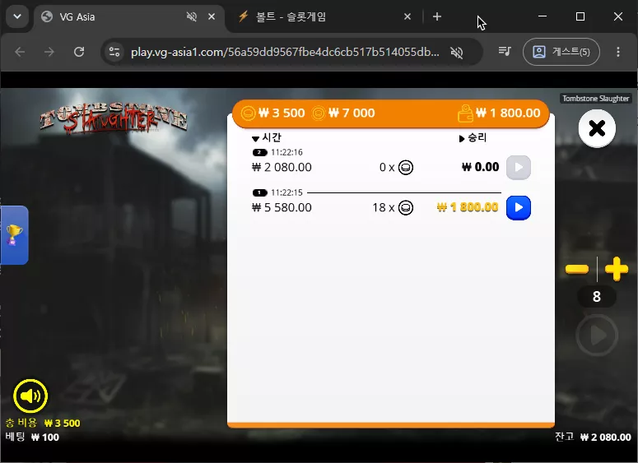Select balance ₩ 2 080.00 in history row

coord(282,167)
